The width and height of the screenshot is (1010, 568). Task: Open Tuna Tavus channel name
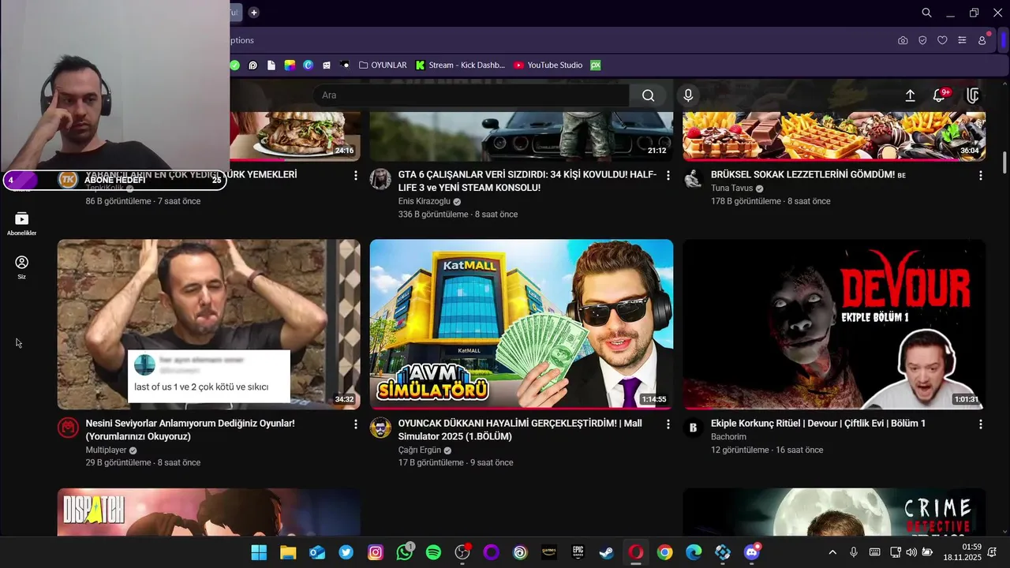(732, 189)
